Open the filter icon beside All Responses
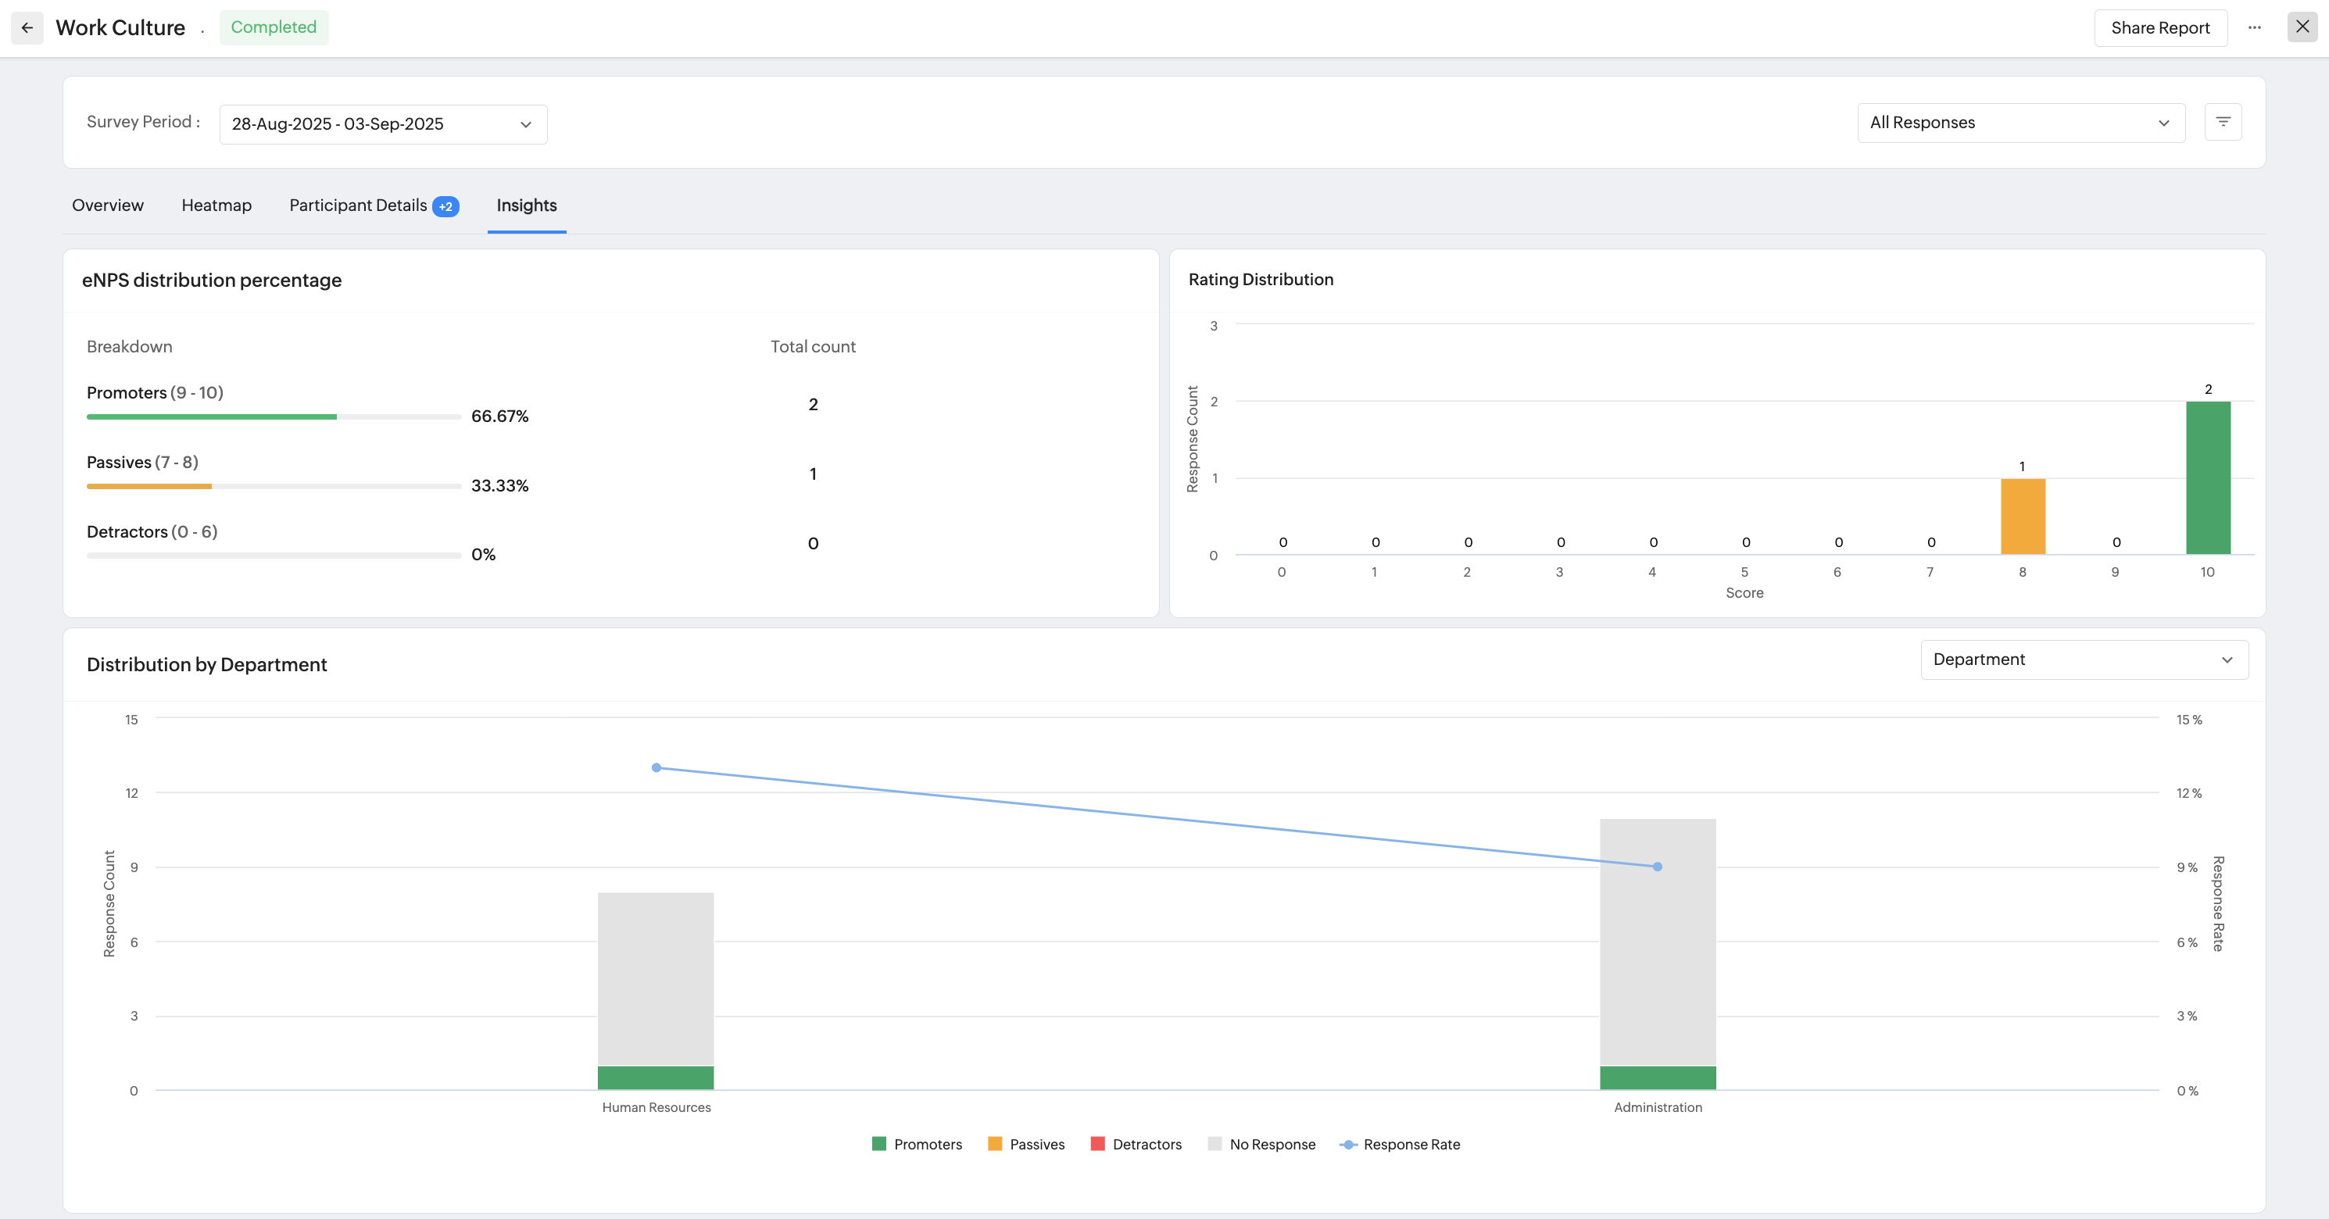 coord(2222,122)
